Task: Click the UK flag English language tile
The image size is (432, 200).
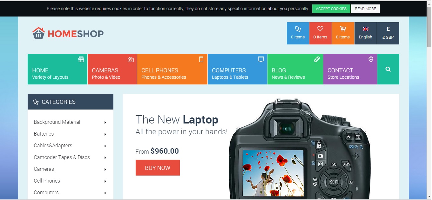Action: [x=366, y=33]
